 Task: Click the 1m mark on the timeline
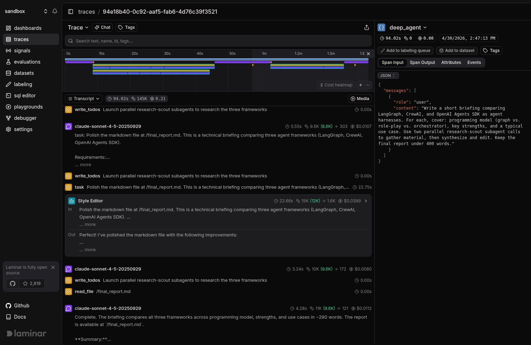point(264,53)
